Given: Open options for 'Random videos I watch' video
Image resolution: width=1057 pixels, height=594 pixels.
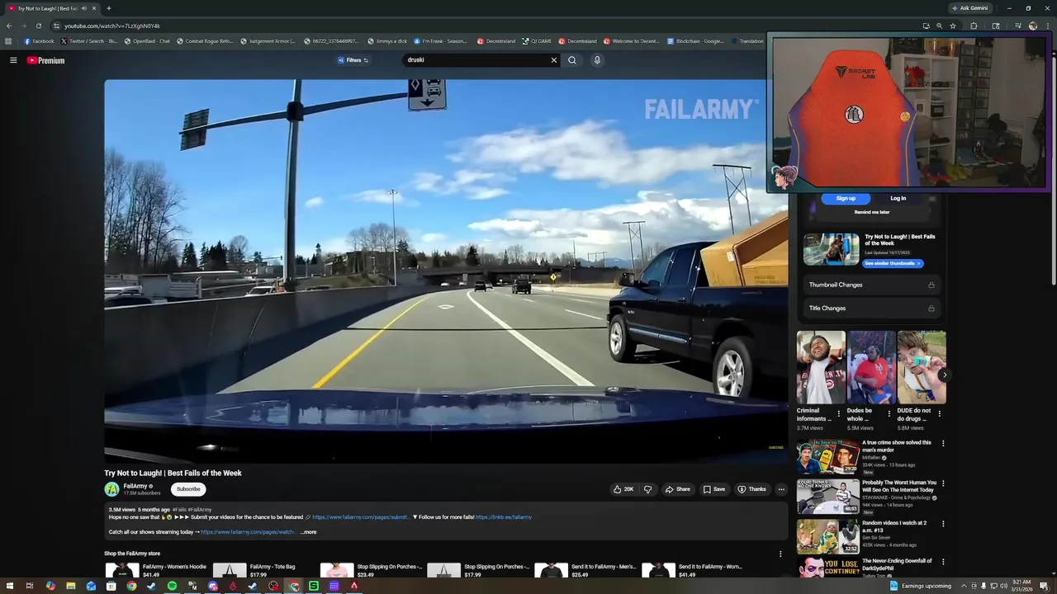Looking at the screenshot, I should pyautogui.click(x=943, y=523).
